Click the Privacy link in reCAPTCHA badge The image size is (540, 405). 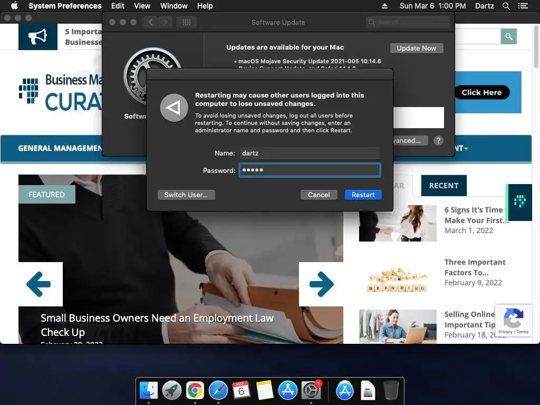(505, 332)
